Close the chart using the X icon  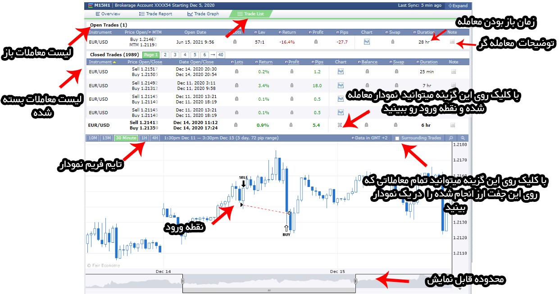point(341,125)
